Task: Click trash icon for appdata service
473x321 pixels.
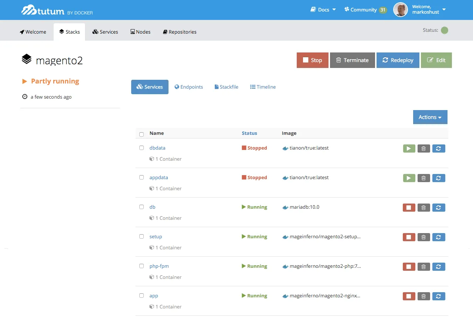Action: [x=423, y=178]
